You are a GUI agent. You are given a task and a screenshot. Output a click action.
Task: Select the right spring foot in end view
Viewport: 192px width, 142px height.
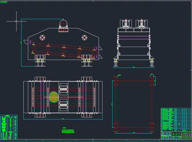tap(152, 63)
